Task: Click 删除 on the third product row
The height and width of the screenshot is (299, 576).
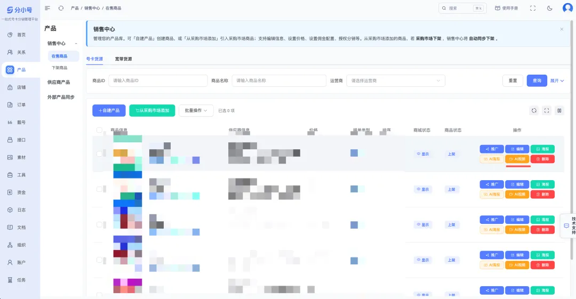Action: coord(542,230)
